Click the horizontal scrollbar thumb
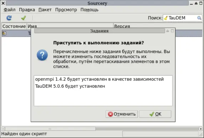Image resolution: width=204 pixels, height=138 pixels. point(50,129)
